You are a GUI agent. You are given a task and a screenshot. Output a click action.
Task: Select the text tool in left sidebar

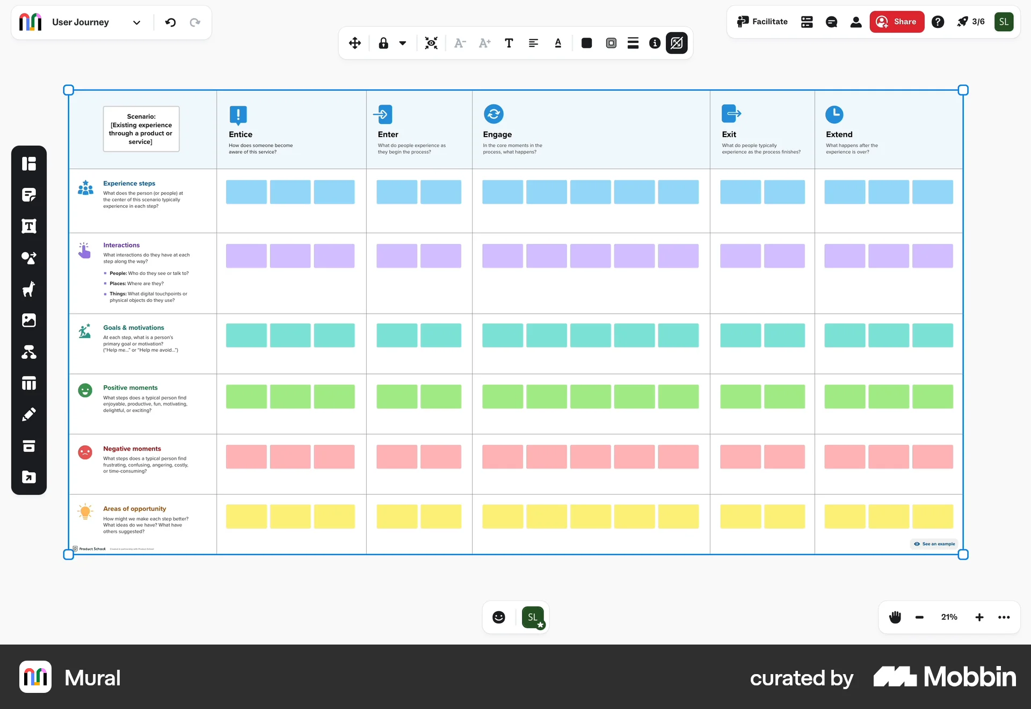[x=29, y=226]
